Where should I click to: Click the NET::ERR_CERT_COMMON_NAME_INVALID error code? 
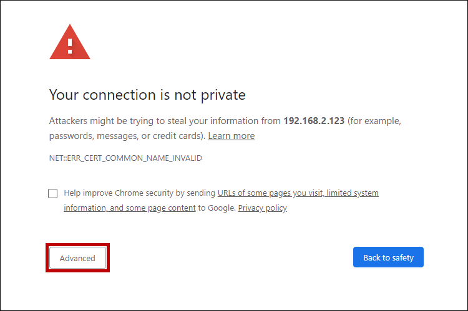pyautogui.click(x=125, y=158)
